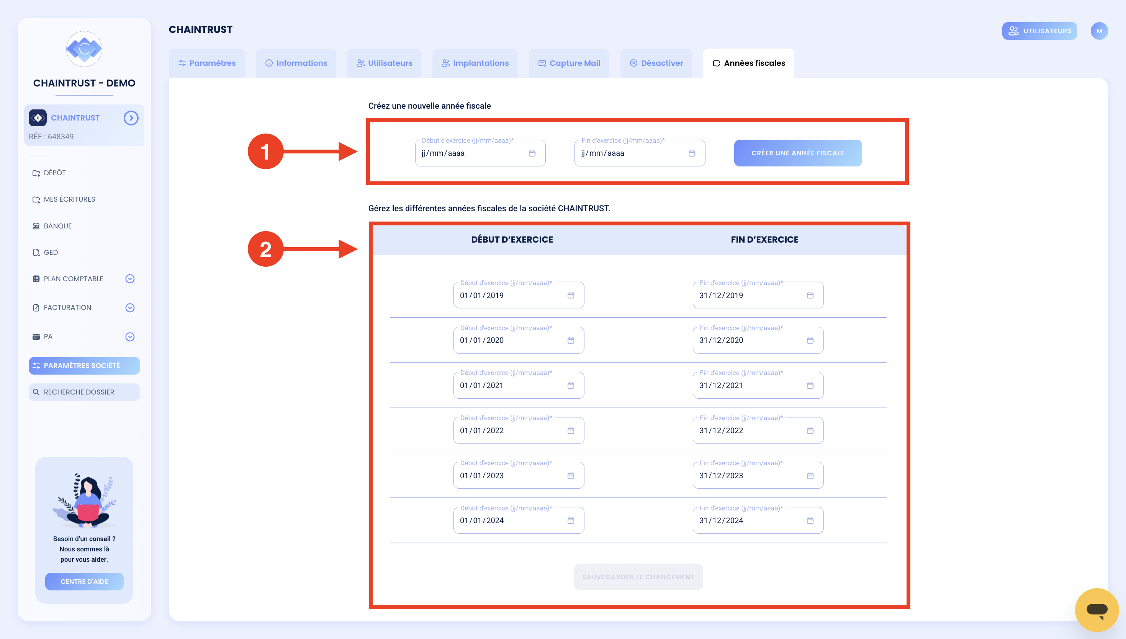Image resolution: width=1126 pixels, height=639 pixels.
Task: Open PA menu item
Action: (43, 337)
